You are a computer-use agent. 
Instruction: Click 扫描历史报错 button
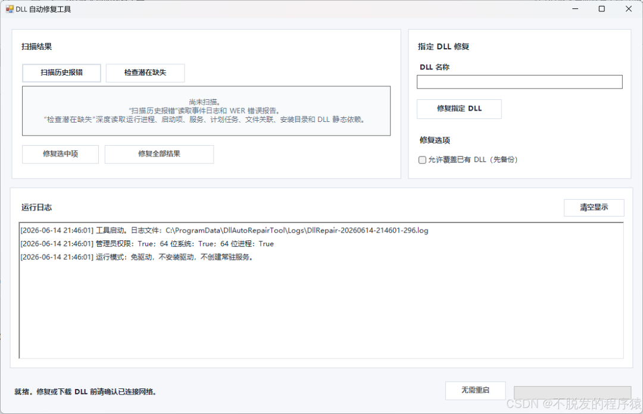coord(61,73)
